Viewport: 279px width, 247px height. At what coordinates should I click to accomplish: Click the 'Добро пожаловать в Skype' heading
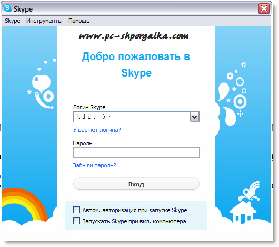coord(136,64)
